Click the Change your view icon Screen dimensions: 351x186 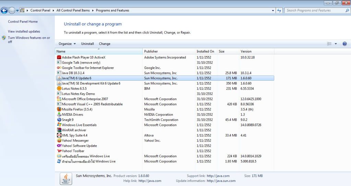click(329, 44)
